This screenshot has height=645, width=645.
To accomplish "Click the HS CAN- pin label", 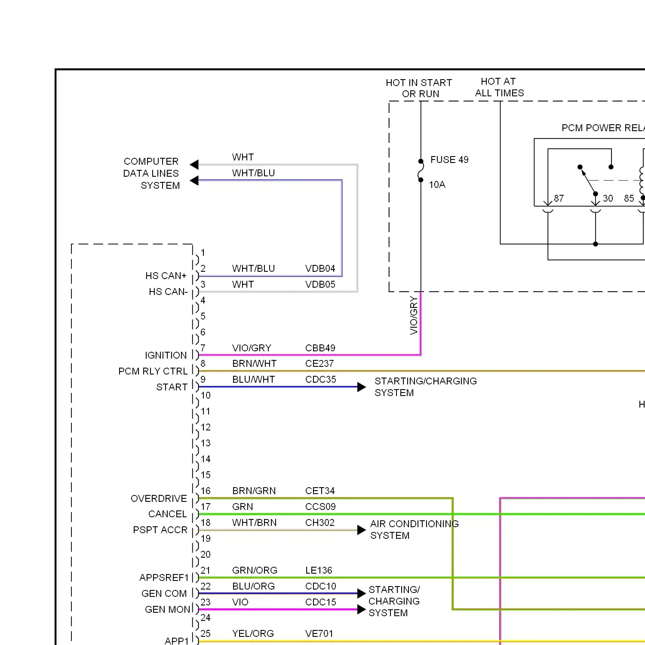I will 168,292.
